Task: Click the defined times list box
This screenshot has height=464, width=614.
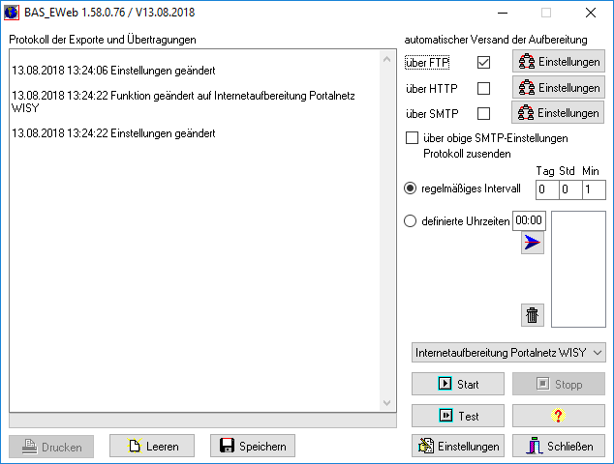Action: pos(578,269)
